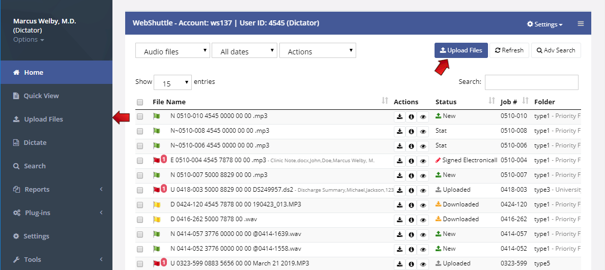Select checkbox for E 0510-004 row

click(x=140, y=161)
